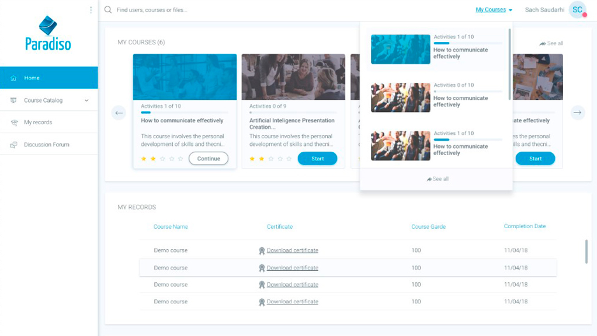Rate third star on Artificial Inteligence Presentation card

tap(270, 159)
